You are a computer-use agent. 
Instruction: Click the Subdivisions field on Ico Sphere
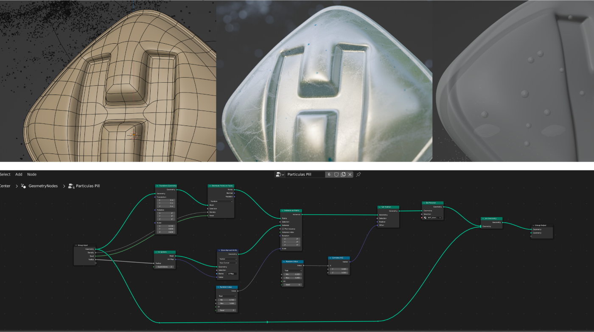[165, 267]
